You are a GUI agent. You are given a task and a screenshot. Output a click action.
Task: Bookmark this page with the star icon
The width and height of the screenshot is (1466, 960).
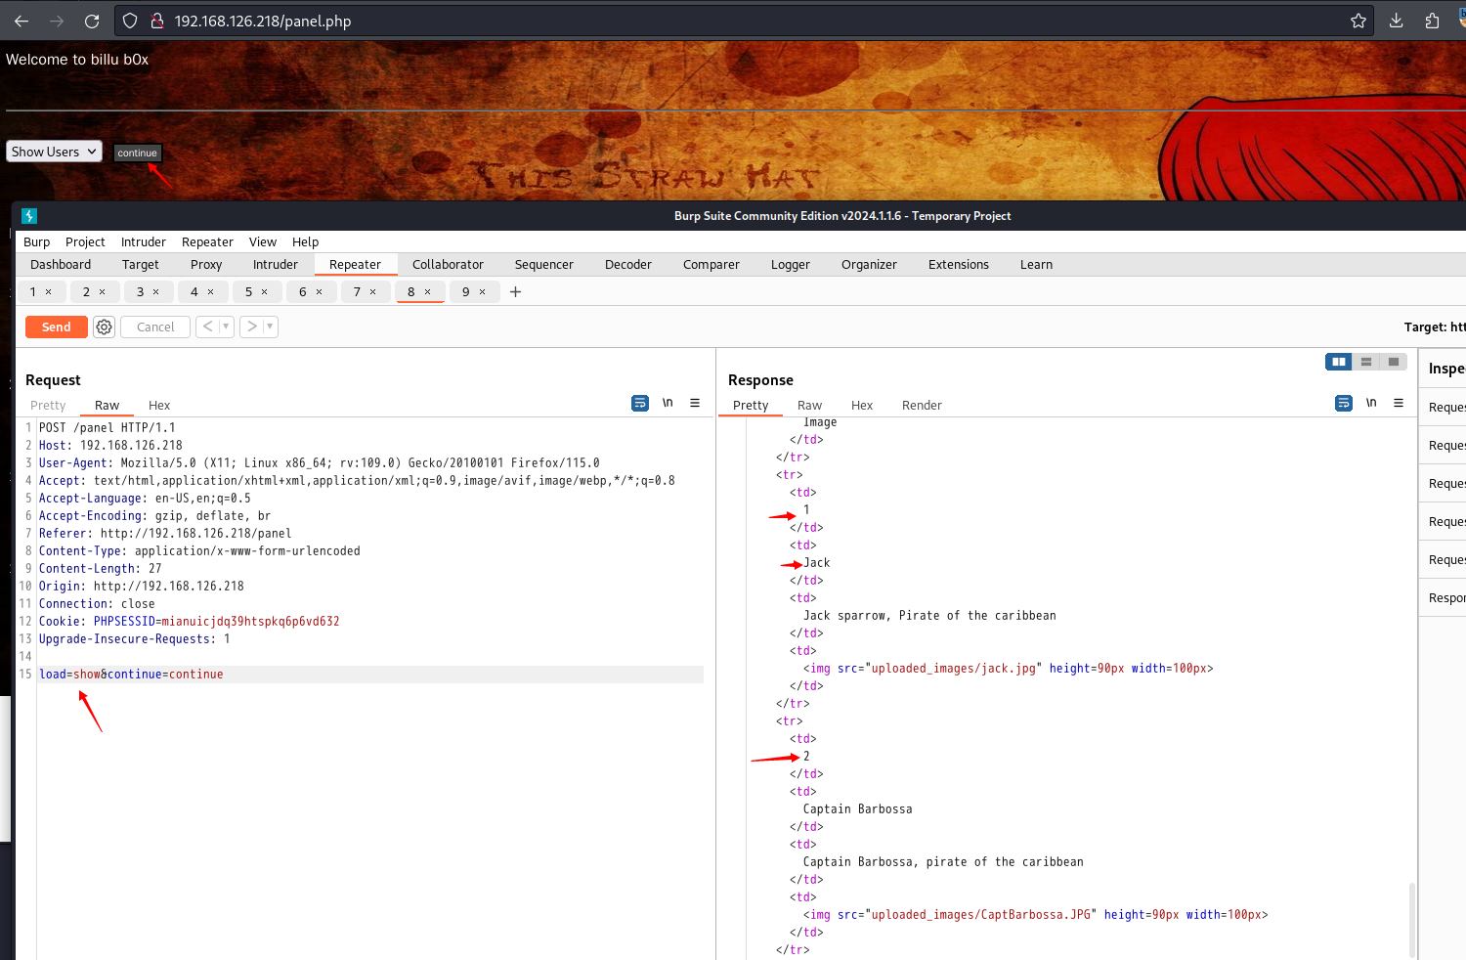point(1358,21)
